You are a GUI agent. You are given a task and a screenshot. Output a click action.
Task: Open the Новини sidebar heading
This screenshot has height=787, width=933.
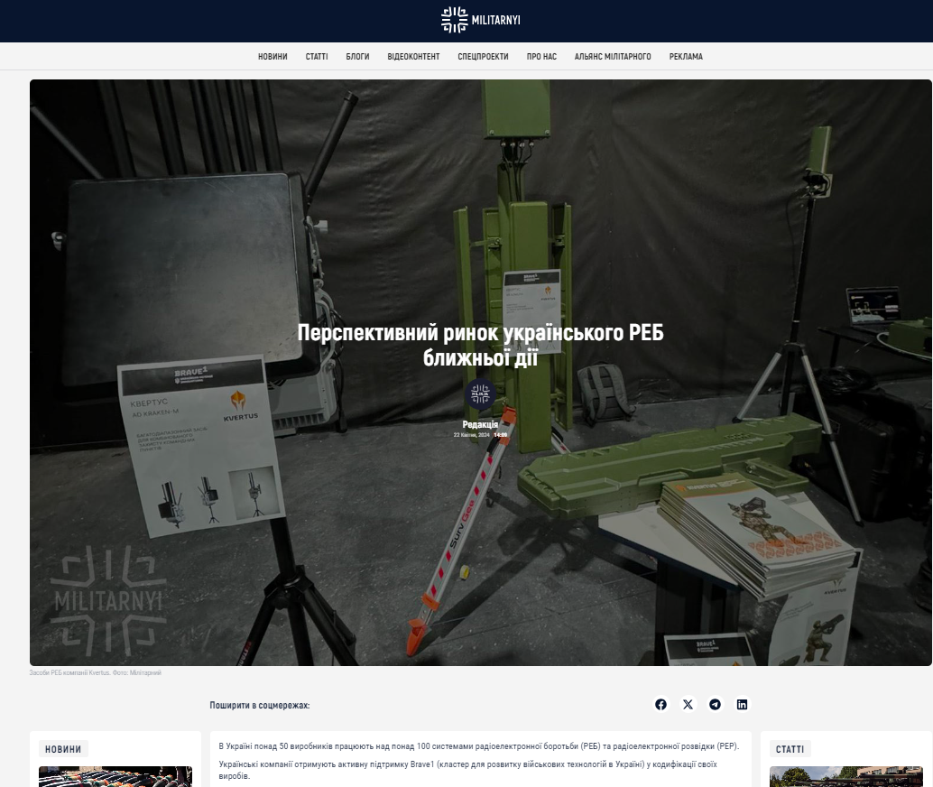pos(63,749)
